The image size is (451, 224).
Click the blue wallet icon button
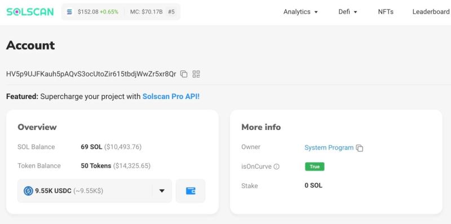(x=191, y=191)
